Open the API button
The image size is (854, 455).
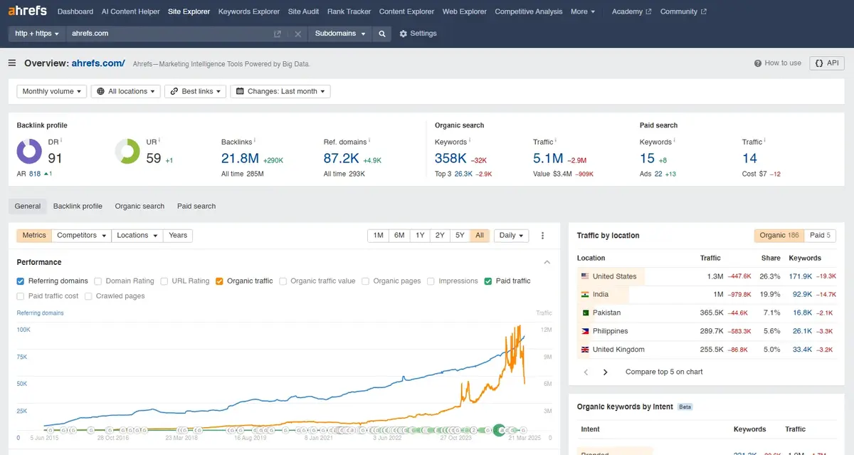click(826, 63)
